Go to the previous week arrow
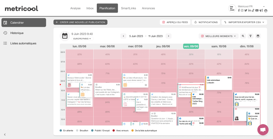Viewport: 273px width, 139px height. point(123,36)
